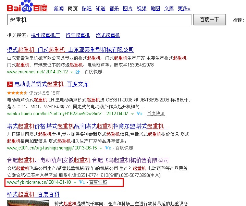Screen dimensions: 246x206
Task: Click the 相关搜索: label
Action: point(17,35)
